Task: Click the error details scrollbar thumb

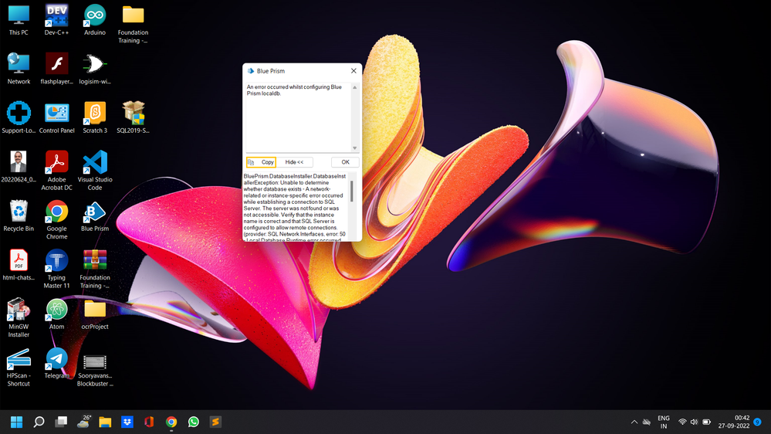Action: tap(352, 191)
